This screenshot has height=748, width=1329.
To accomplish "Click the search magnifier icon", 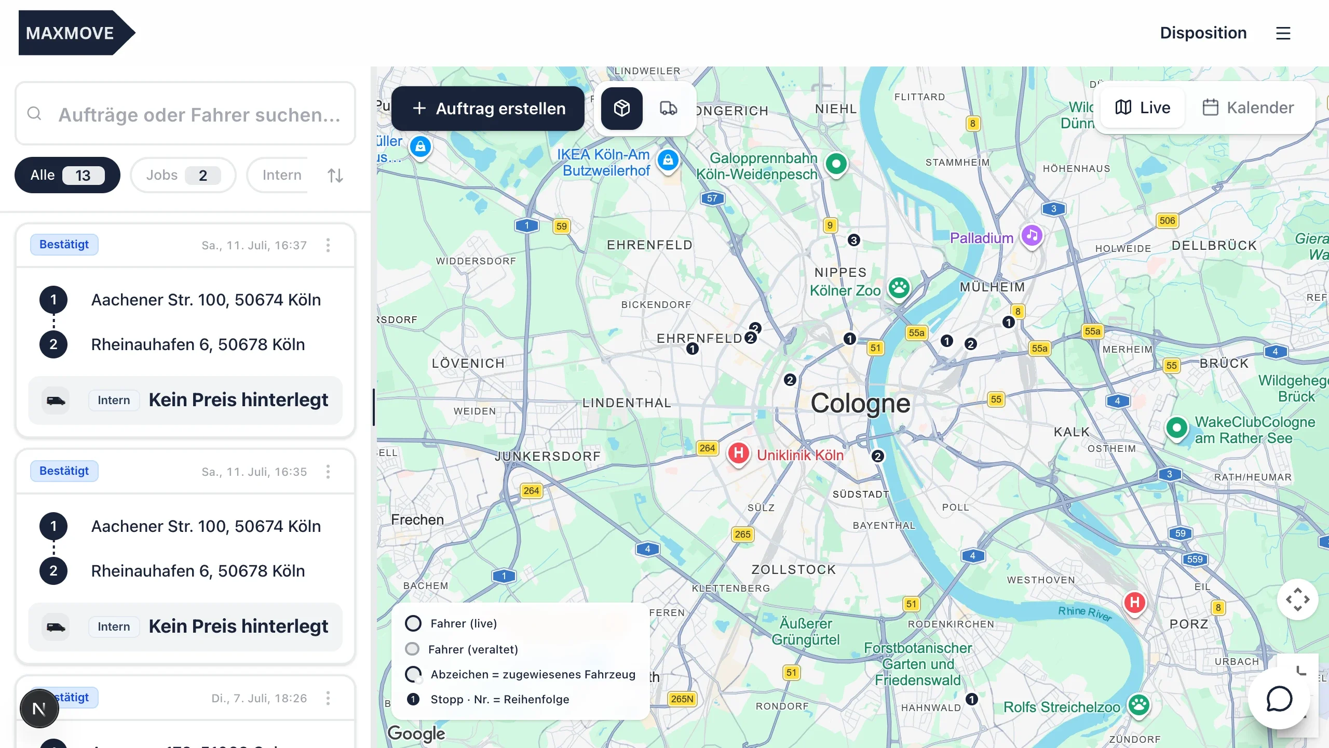I will tap(34, 113).
